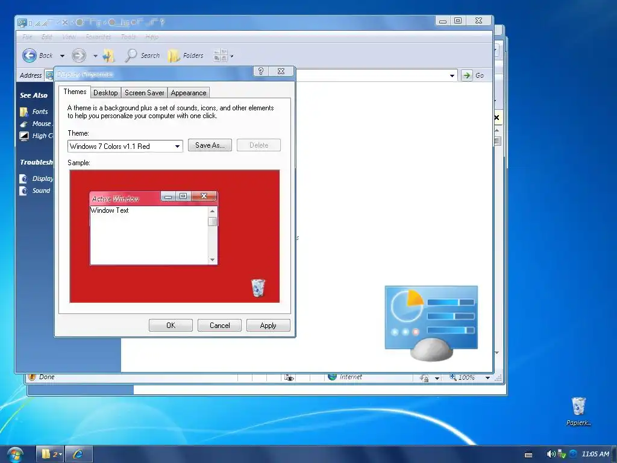Viewport: 617px width, 463px height.
Task: Click the sample window scrollbar up arrow
Action: tap(213, 211)
